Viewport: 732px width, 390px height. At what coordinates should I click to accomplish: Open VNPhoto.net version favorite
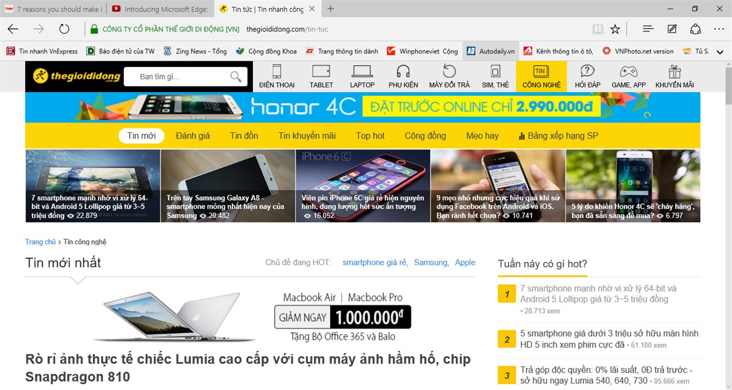638,51
